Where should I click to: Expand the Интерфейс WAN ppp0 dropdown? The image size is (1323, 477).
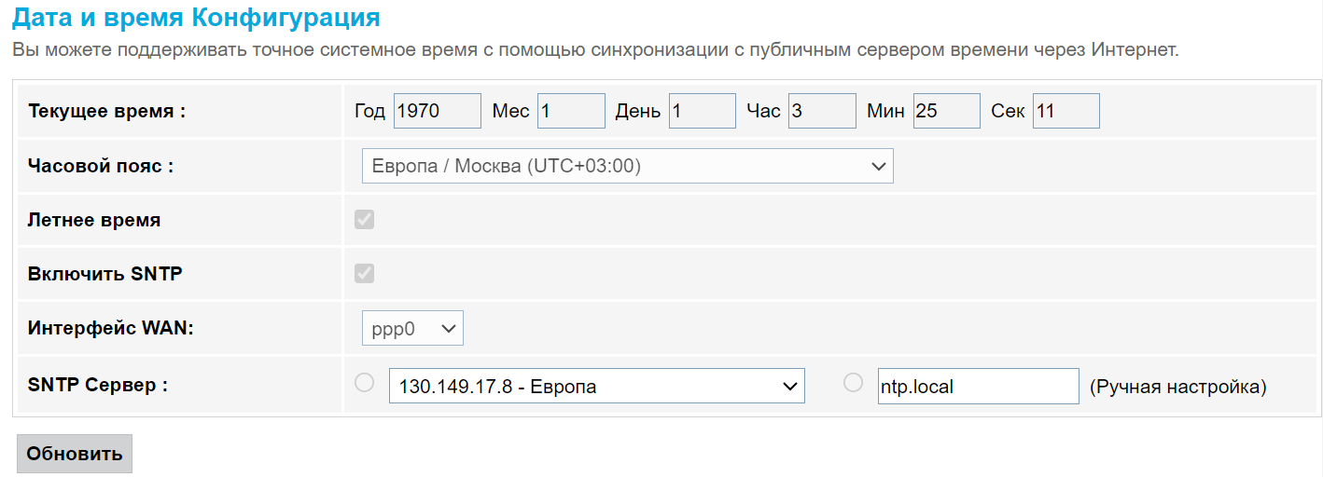[412, 328]
